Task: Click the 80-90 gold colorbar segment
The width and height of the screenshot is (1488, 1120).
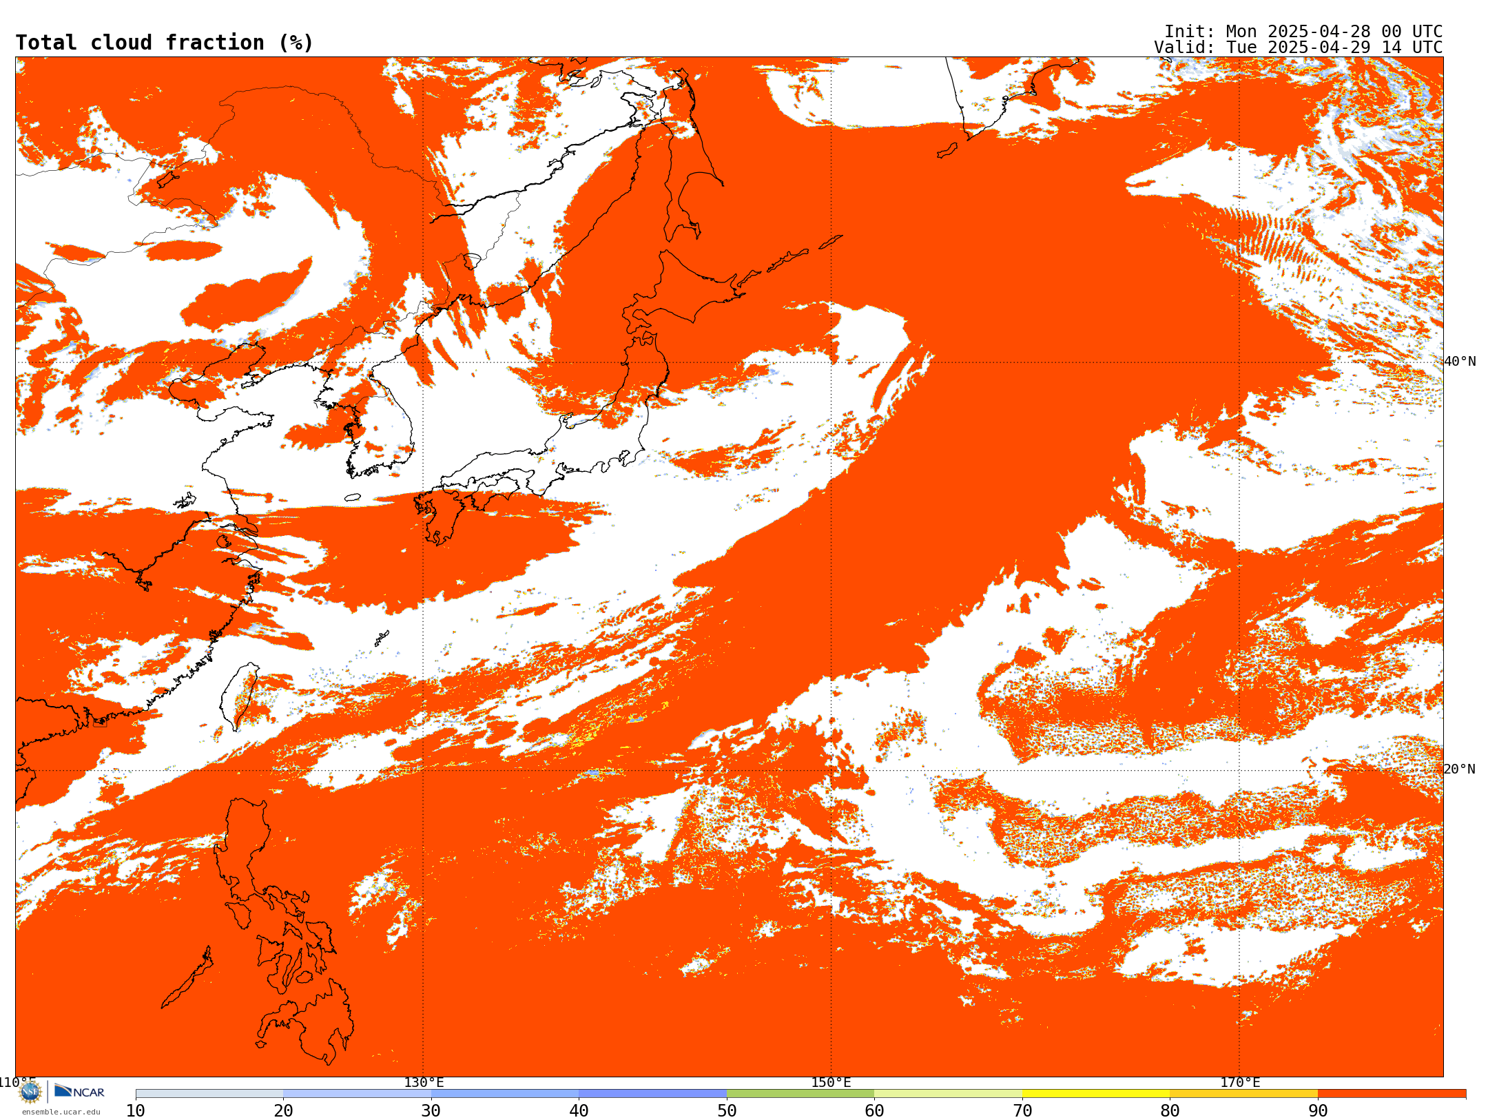Action: [1243, 1094]
